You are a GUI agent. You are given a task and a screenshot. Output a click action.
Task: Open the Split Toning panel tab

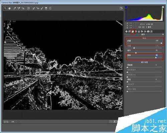pyautogui.click(x=139, y=31)
